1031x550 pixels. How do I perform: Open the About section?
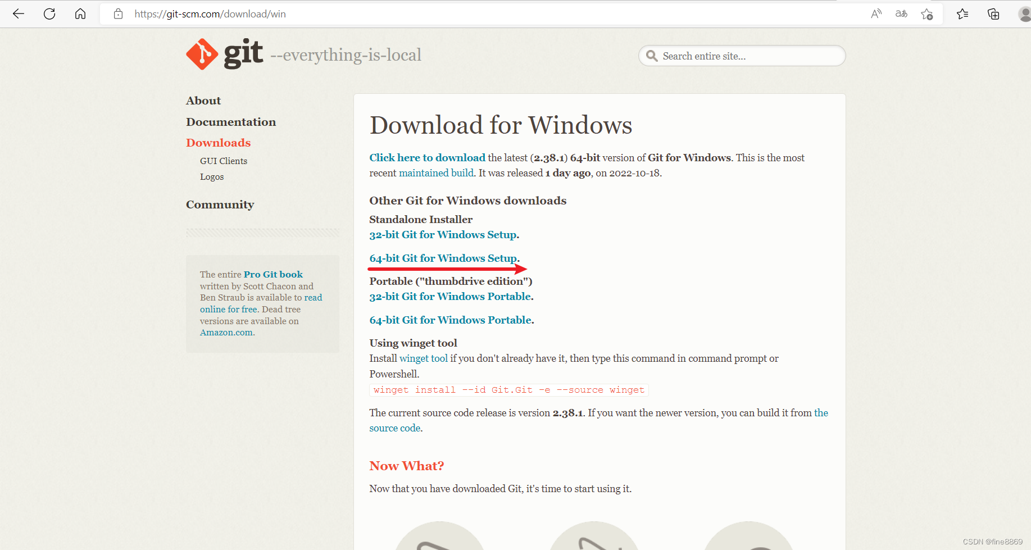pyautogui.click(x=203, y=101)
